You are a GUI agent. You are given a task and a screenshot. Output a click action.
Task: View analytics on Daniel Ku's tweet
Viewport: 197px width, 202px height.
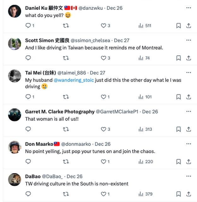(141, 26)
